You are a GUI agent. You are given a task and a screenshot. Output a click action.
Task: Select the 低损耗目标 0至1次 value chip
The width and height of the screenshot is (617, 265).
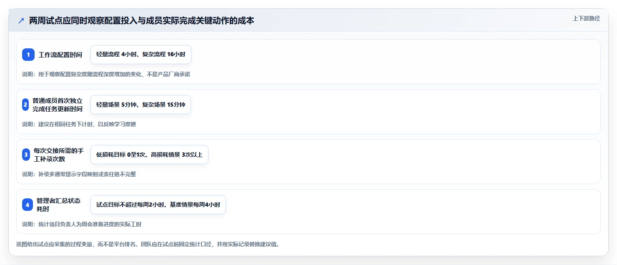pyautogui.click(x=149, y=155)
